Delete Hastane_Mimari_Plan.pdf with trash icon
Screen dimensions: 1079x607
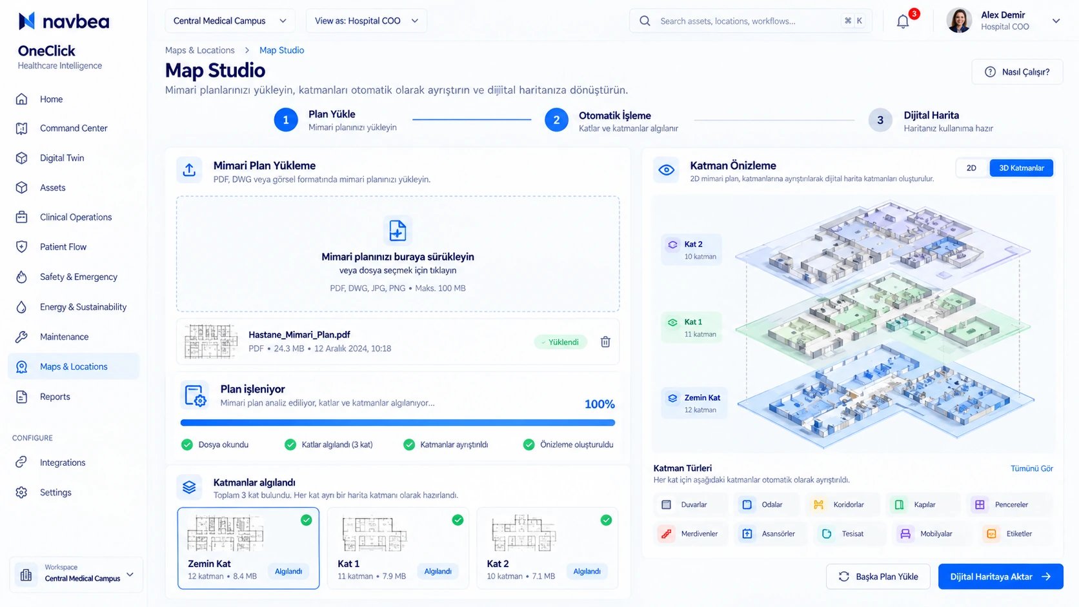605,342
